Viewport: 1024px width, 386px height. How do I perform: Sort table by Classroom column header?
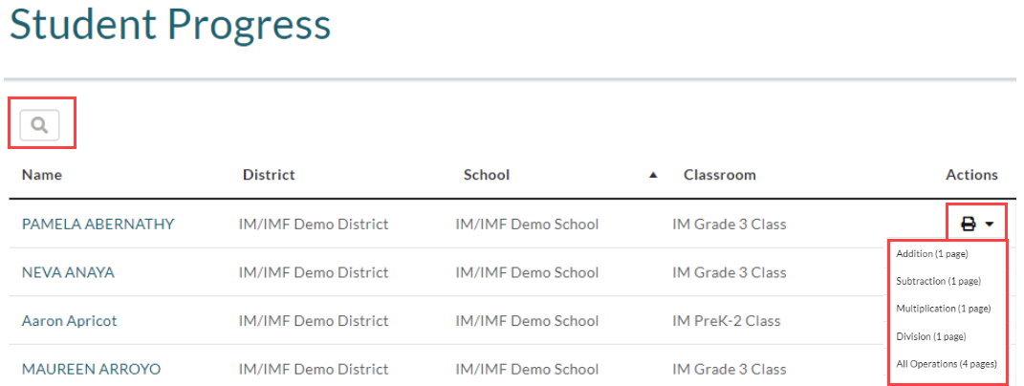[720, 175]
